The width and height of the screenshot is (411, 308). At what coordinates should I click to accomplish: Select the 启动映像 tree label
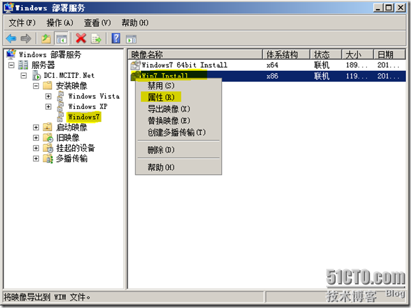(x=71, y=128)
